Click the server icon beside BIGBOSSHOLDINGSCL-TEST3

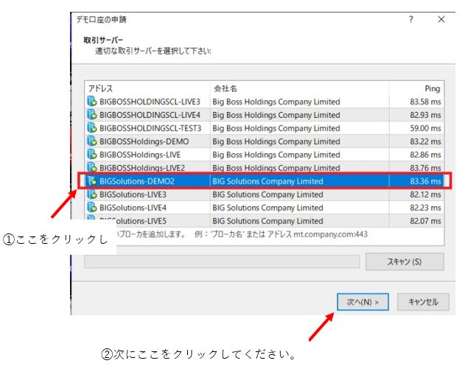coord(92,128)
